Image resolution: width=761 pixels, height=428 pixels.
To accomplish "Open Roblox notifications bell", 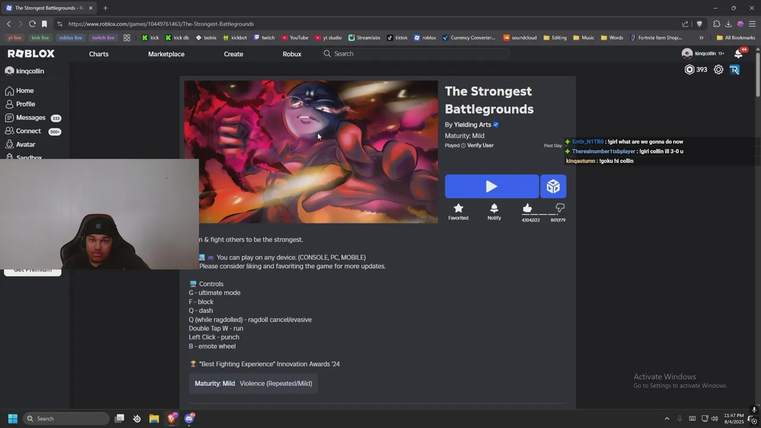I will [x=738, y=53].
